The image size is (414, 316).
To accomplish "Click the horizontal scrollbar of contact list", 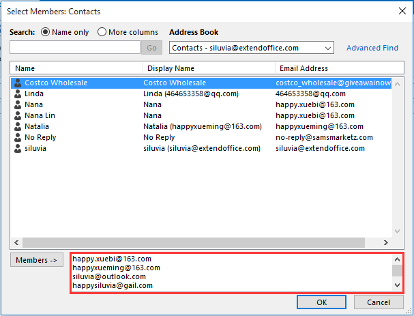I will [x=201, y=243].
